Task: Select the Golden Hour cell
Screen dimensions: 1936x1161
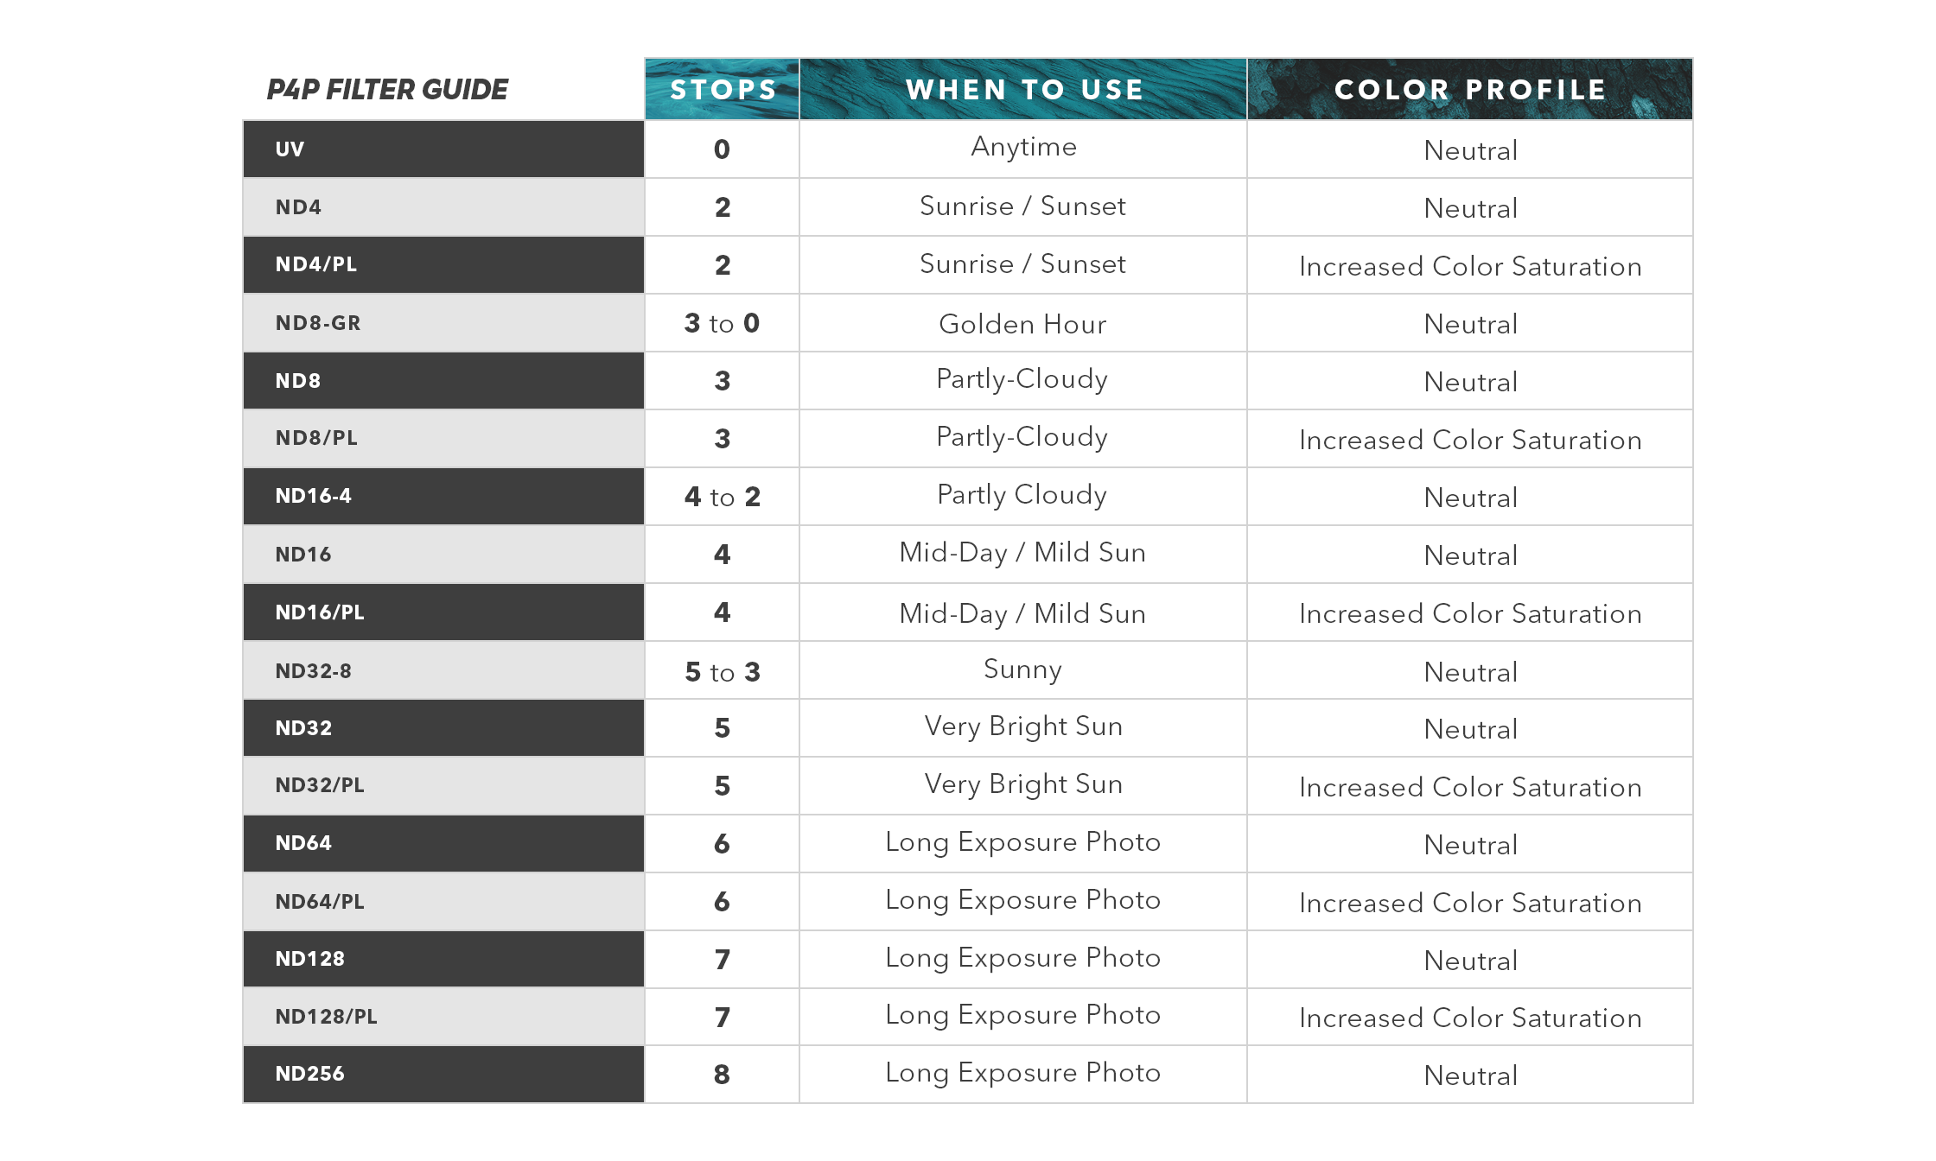Action: 1022,325
